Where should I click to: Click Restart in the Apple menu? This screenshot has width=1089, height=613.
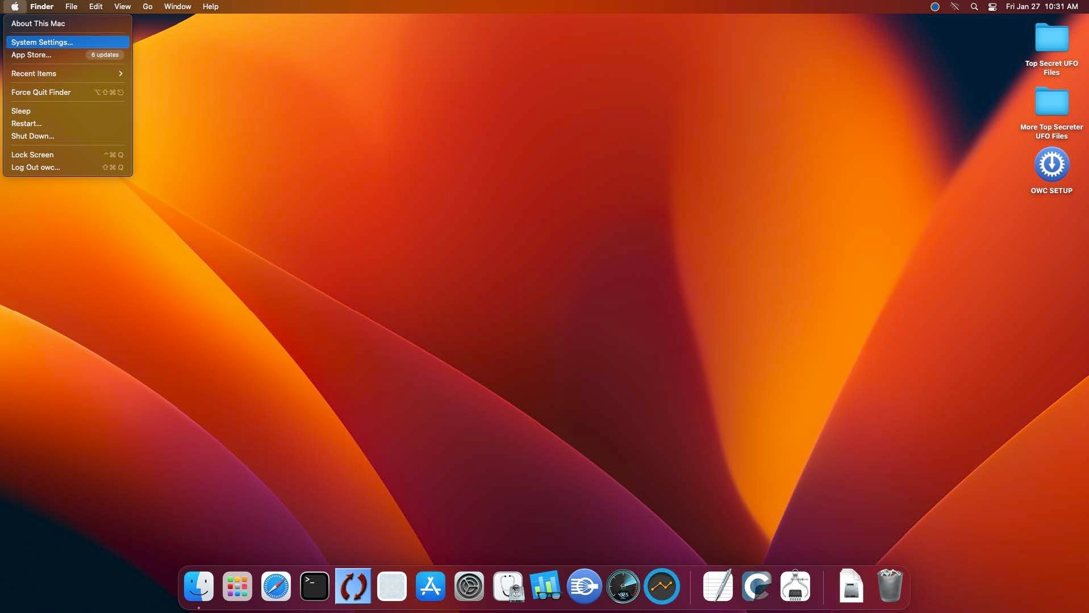[x=26, y=123]
